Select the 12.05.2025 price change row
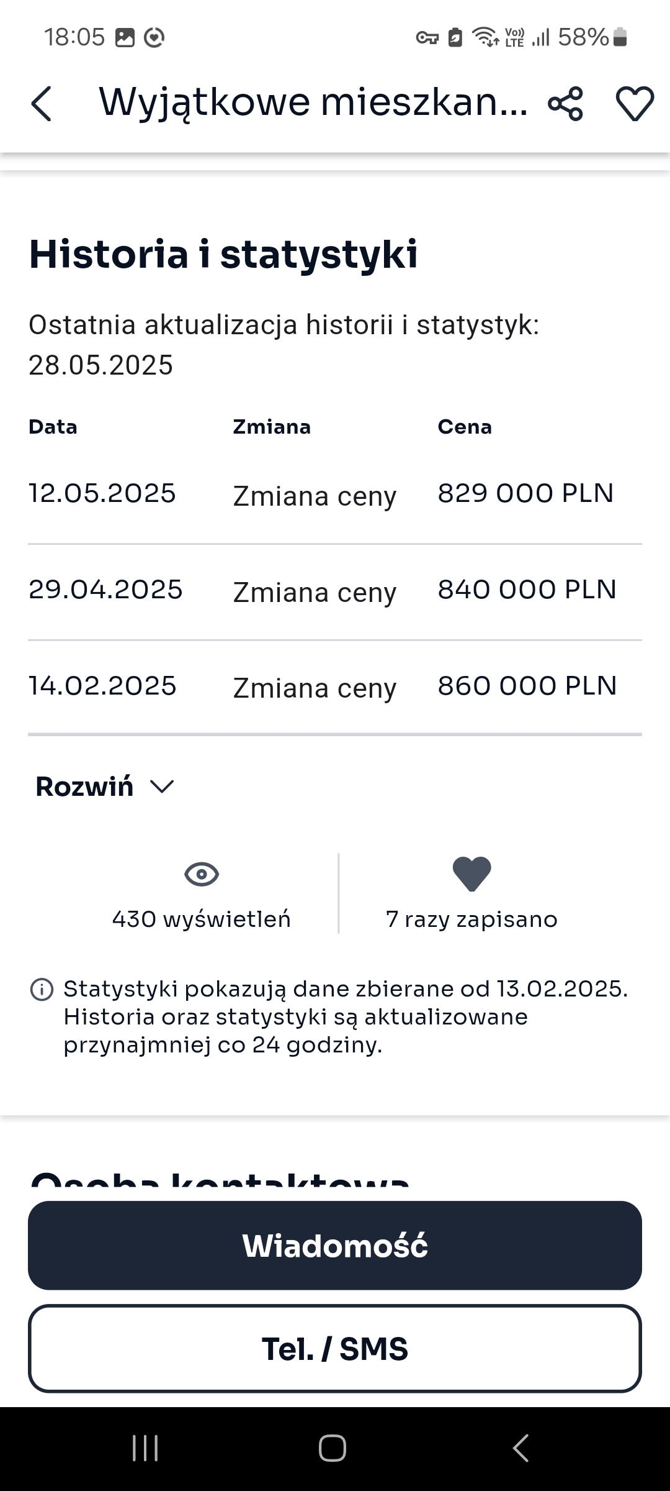 (x=335, y=495)
